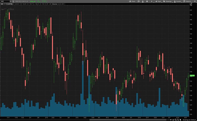This screenshot has height=121, width=197.
Task: Click the crosshair pan icon at bottom
Action: click(x=173, y=120)
